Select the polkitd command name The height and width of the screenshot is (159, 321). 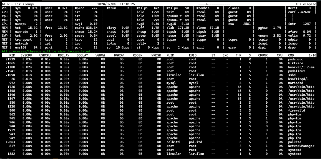coord(295,142)
